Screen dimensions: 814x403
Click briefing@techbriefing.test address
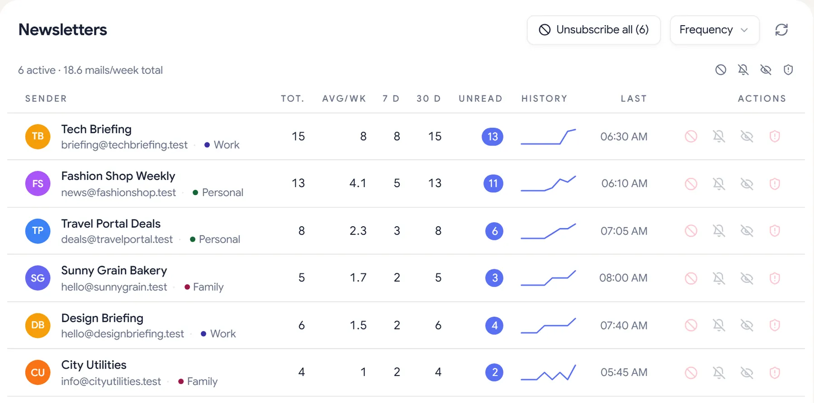pyautogui.click(x=124, y=145)
